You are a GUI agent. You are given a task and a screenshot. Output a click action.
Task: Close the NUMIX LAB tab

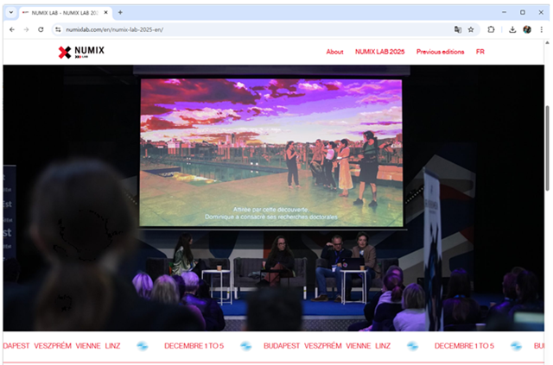(105, 12)
